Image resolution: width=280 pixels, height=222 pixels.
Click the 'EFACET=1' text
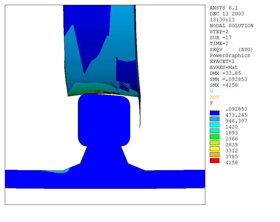point(222,62)
